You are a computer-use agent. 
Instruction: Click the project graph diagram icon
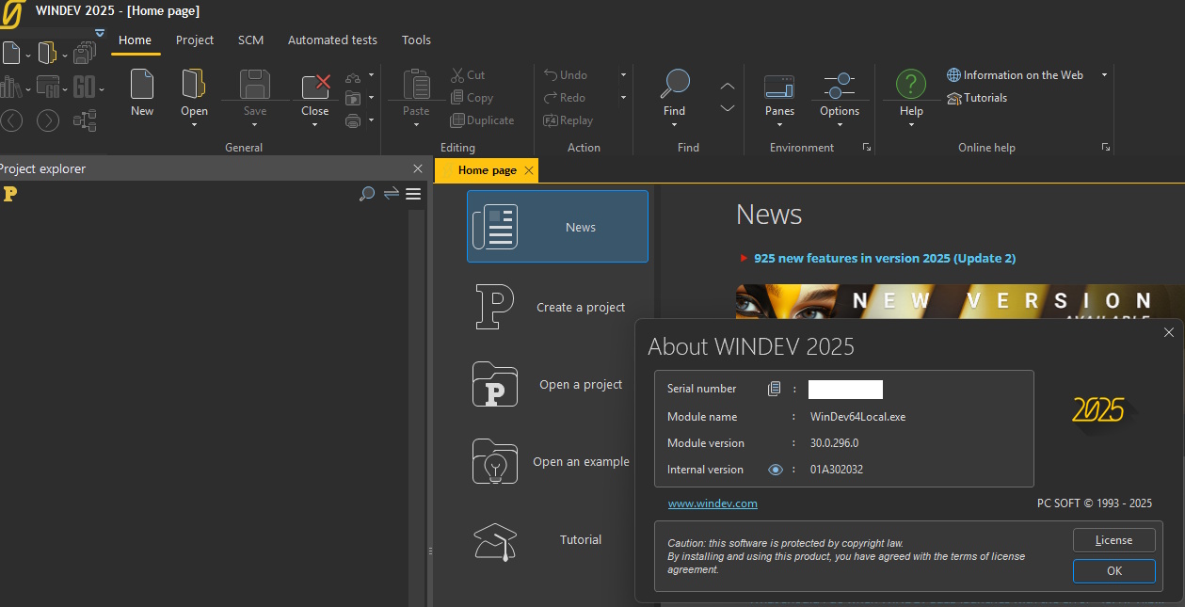tap(85, 120)
